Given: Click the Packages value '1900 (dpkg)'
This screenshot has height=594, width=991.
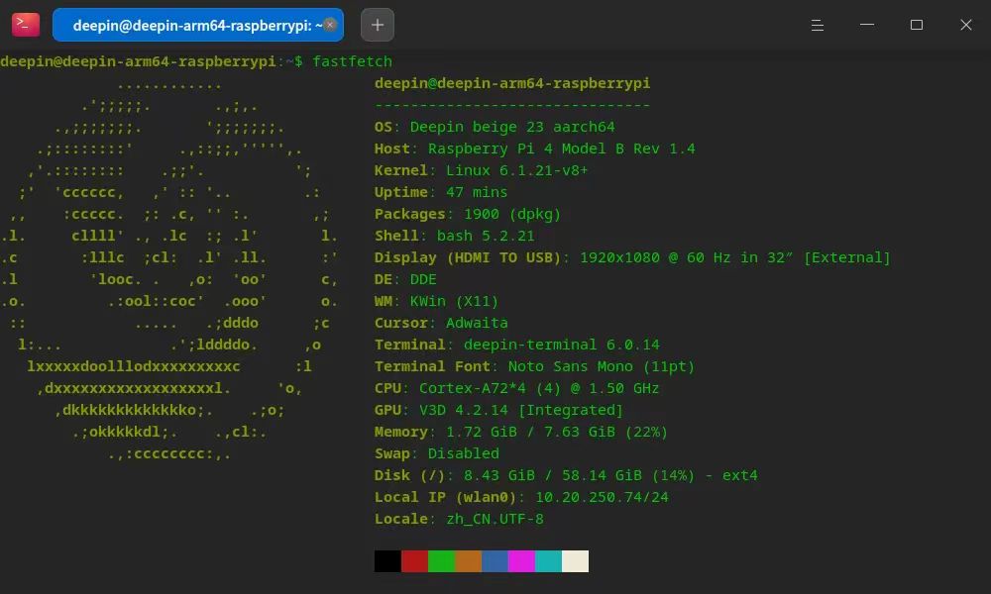Looking at the screenshot, I should click(512, 214).
